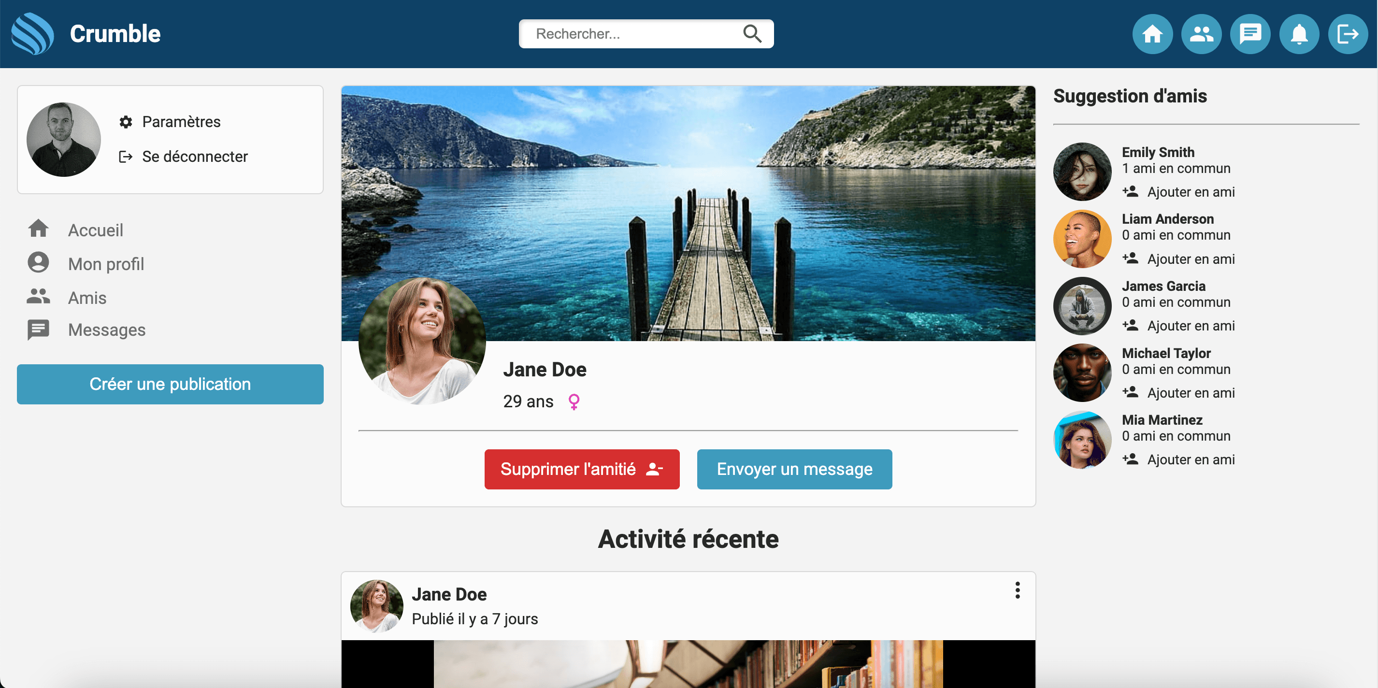Focus the Rechercher search field
The width and height of the screenshot is (1378, 688).
(x=631, y=34)
